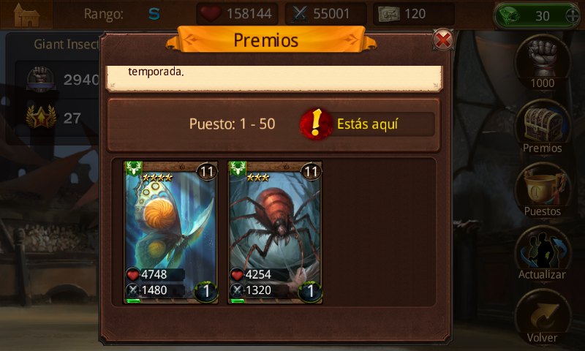
Task: Tap the green gem plus button
Action: point(573,15)
